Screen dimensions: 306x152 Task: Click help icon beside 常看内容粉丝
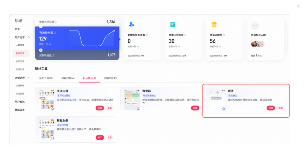[x=185, y=35]
